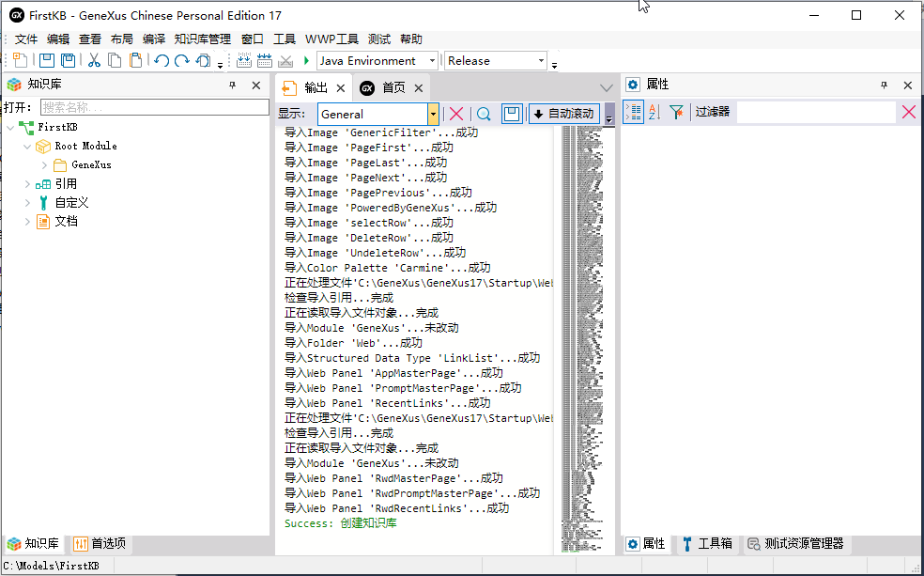
Task: Open the 帮助 menu
Action: pyautogui.click(x=410, y=39)
